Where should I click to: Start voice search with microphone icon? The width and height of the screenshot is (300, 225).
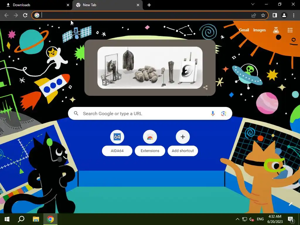point(213,113)
